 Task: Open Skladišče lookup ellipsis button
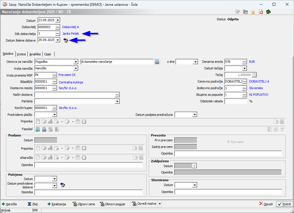pos(54,82)
